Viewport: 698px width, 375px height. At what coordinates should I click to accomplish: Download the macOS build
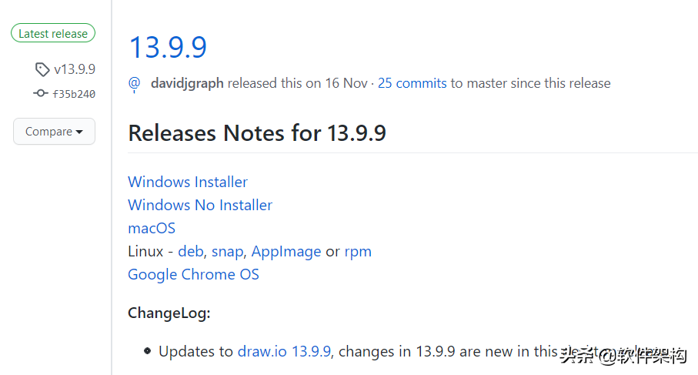click(x=152, y=228)
